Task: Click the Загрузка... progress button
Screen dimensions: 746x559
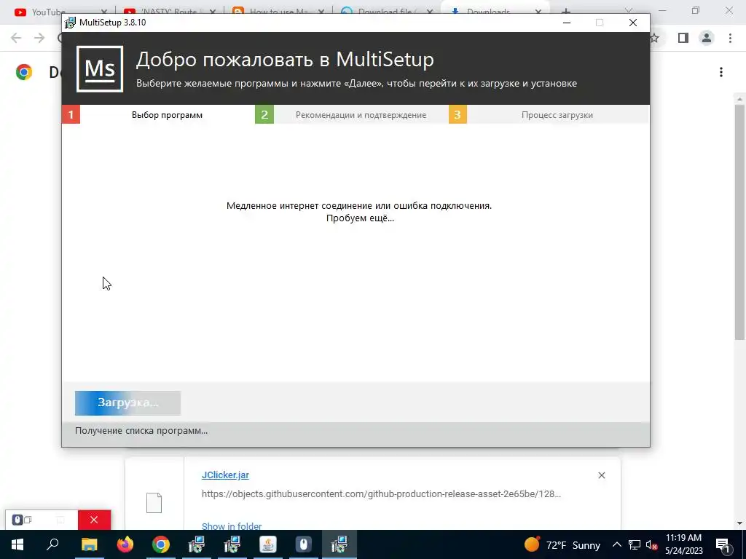Action: pos(127,403)
